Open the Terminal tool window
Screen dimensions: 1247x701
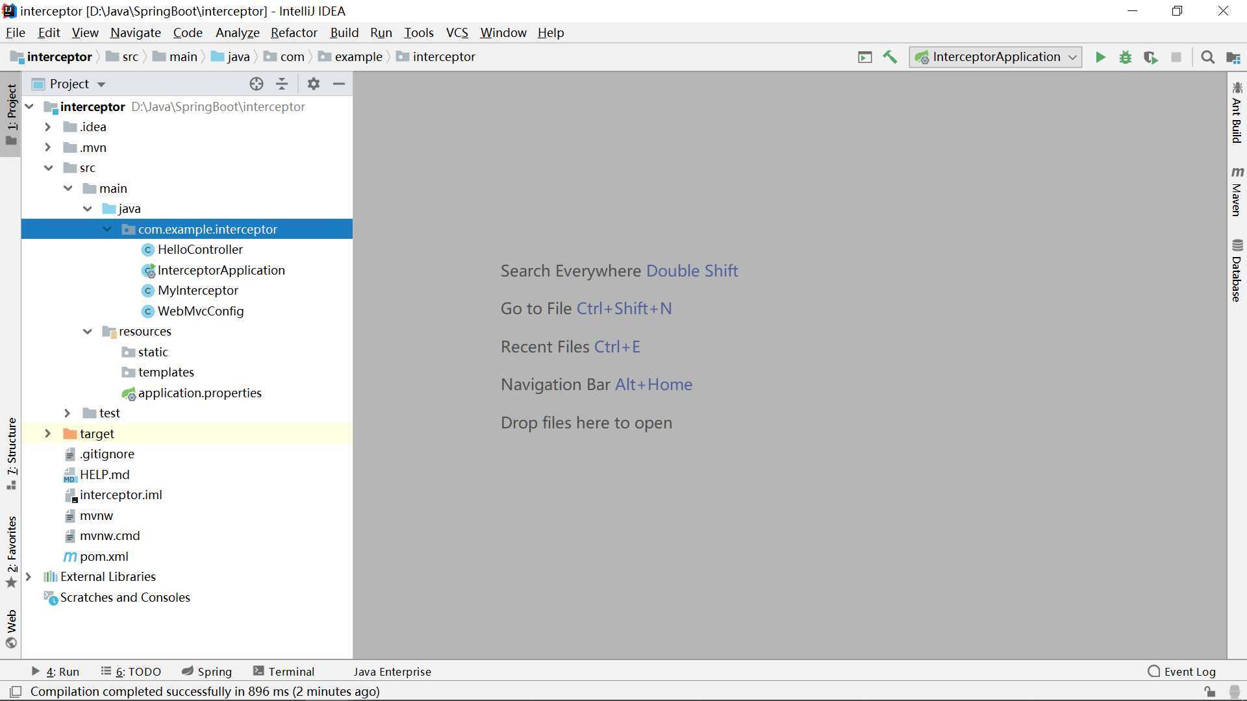284,672
